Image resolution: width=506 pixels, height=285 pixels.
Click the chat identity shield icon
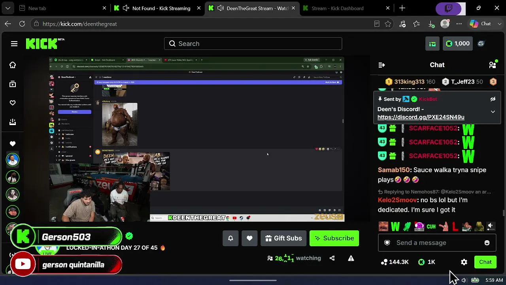pos(387,243)
